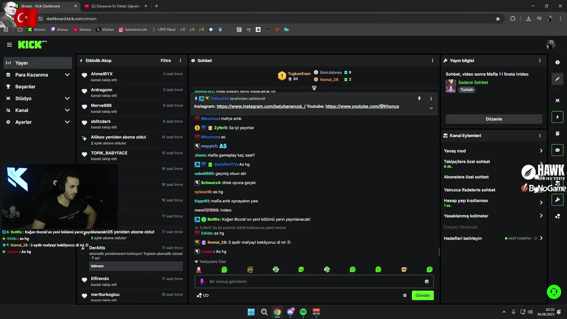Screen dimensions: 567x319
Task: Click the Turkish language tag
Action: [x=466, y=89]
